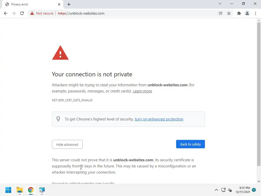
Task: Click the Not secure warning indicator
Action: tap(42, 13)
